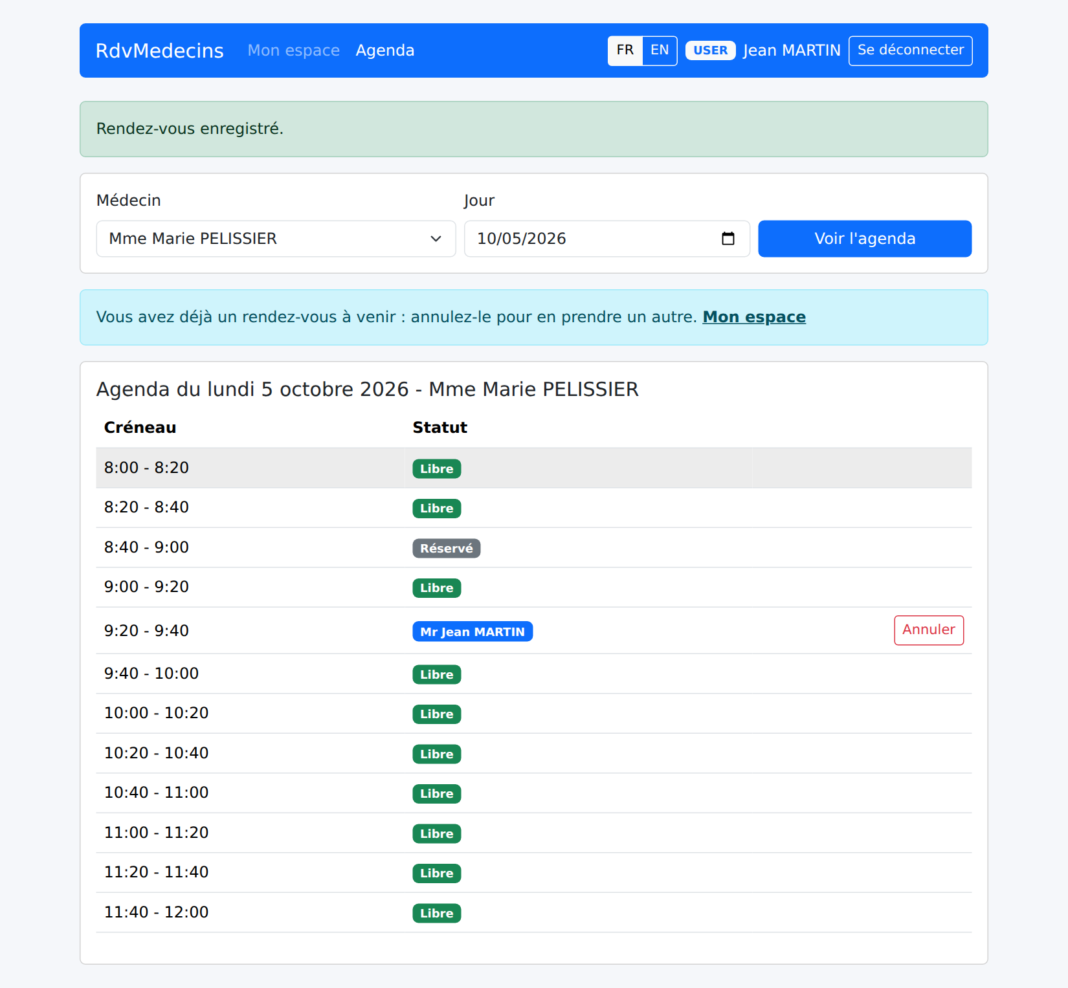Click the Libre badge for 10:00 - 10:20
Screen dimensions: 1068x988
point(437,714)
